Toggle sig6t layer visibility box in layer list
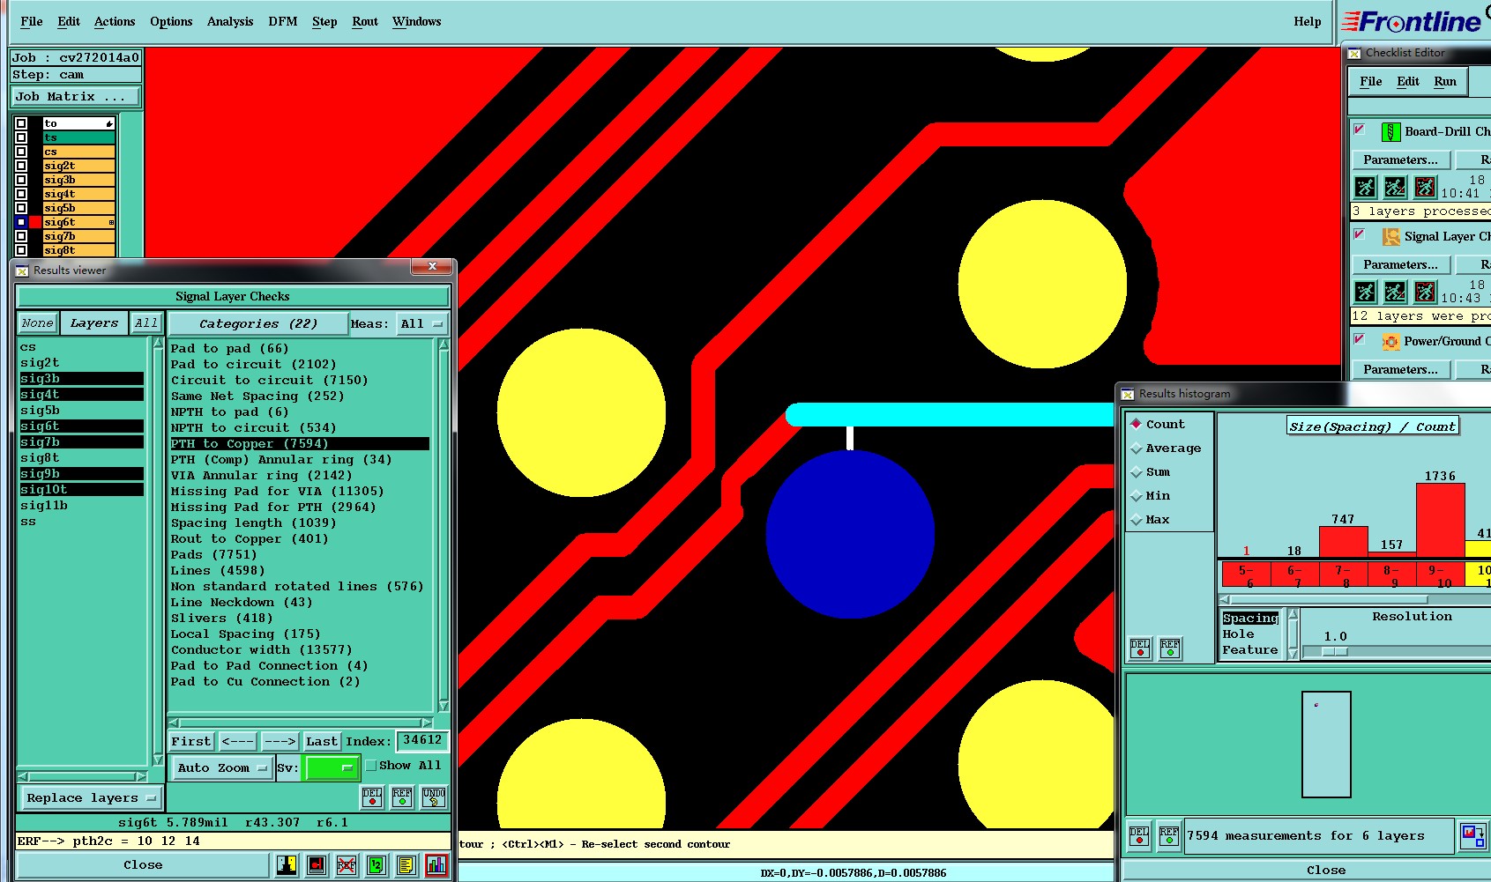 [x=21, y=222]
